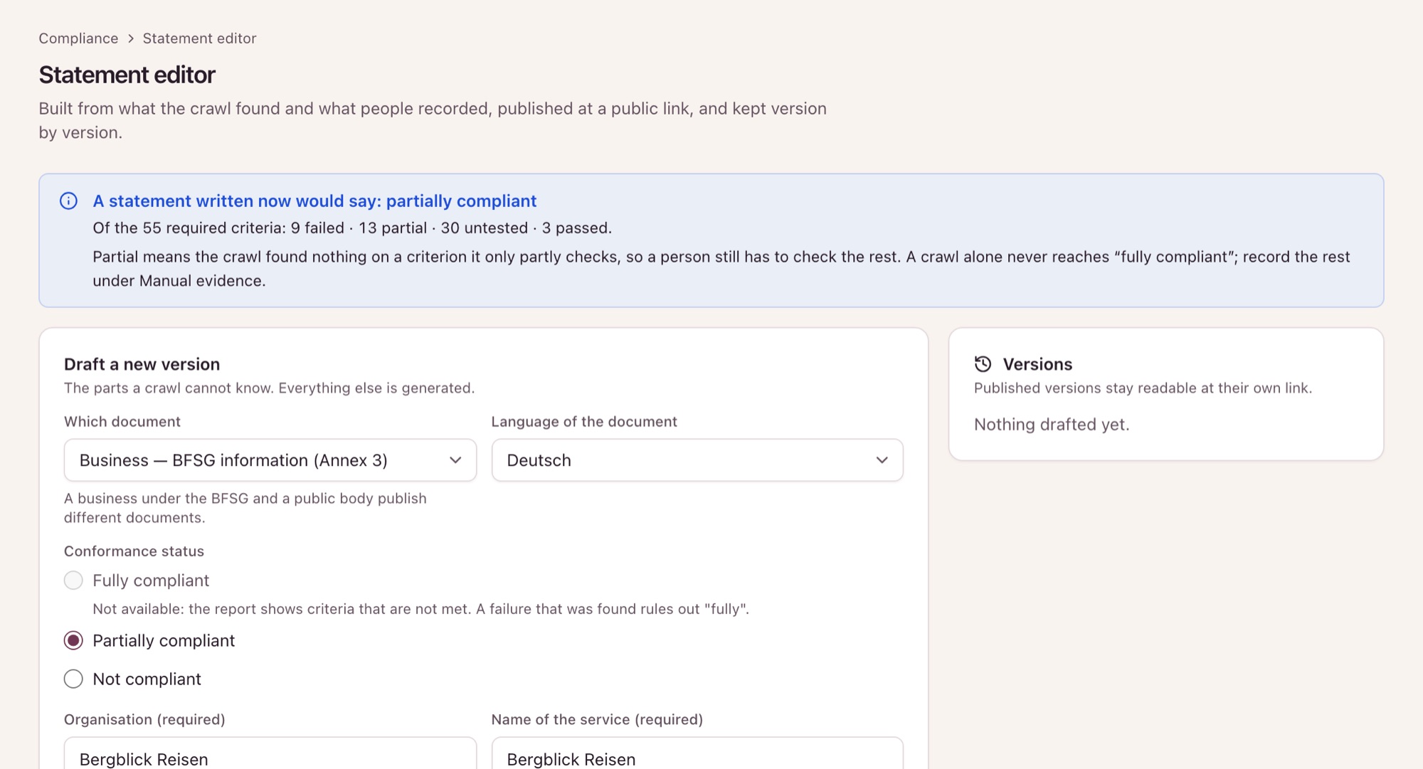Click the 'A statement written now would say' heading
This screenshot has height=769, width=1423.
pos(314,201)
